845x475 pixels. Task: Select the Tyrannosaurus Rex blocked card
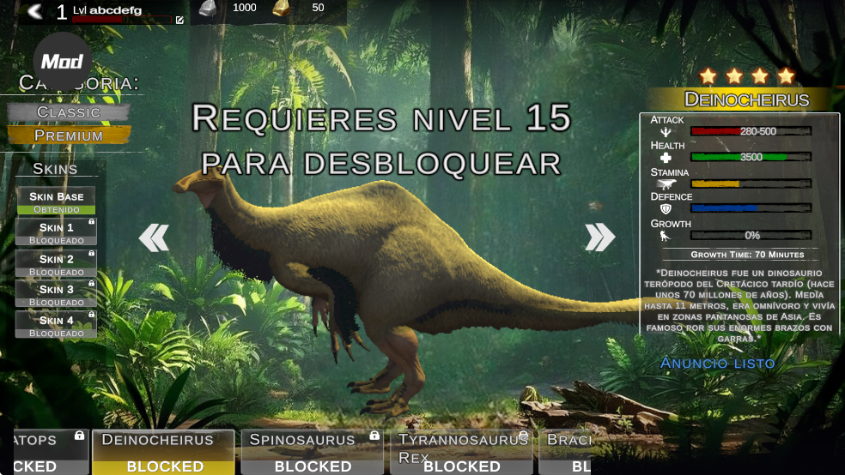pyautogui.click(x=461, y=452)
